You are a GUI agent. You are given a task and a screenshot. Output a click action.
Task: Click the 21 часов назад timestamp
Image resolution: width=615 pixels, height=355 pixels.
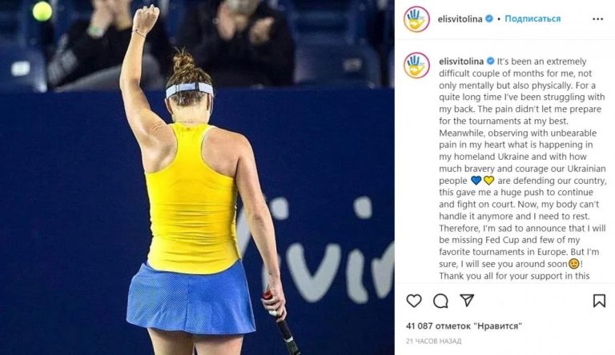433,341
